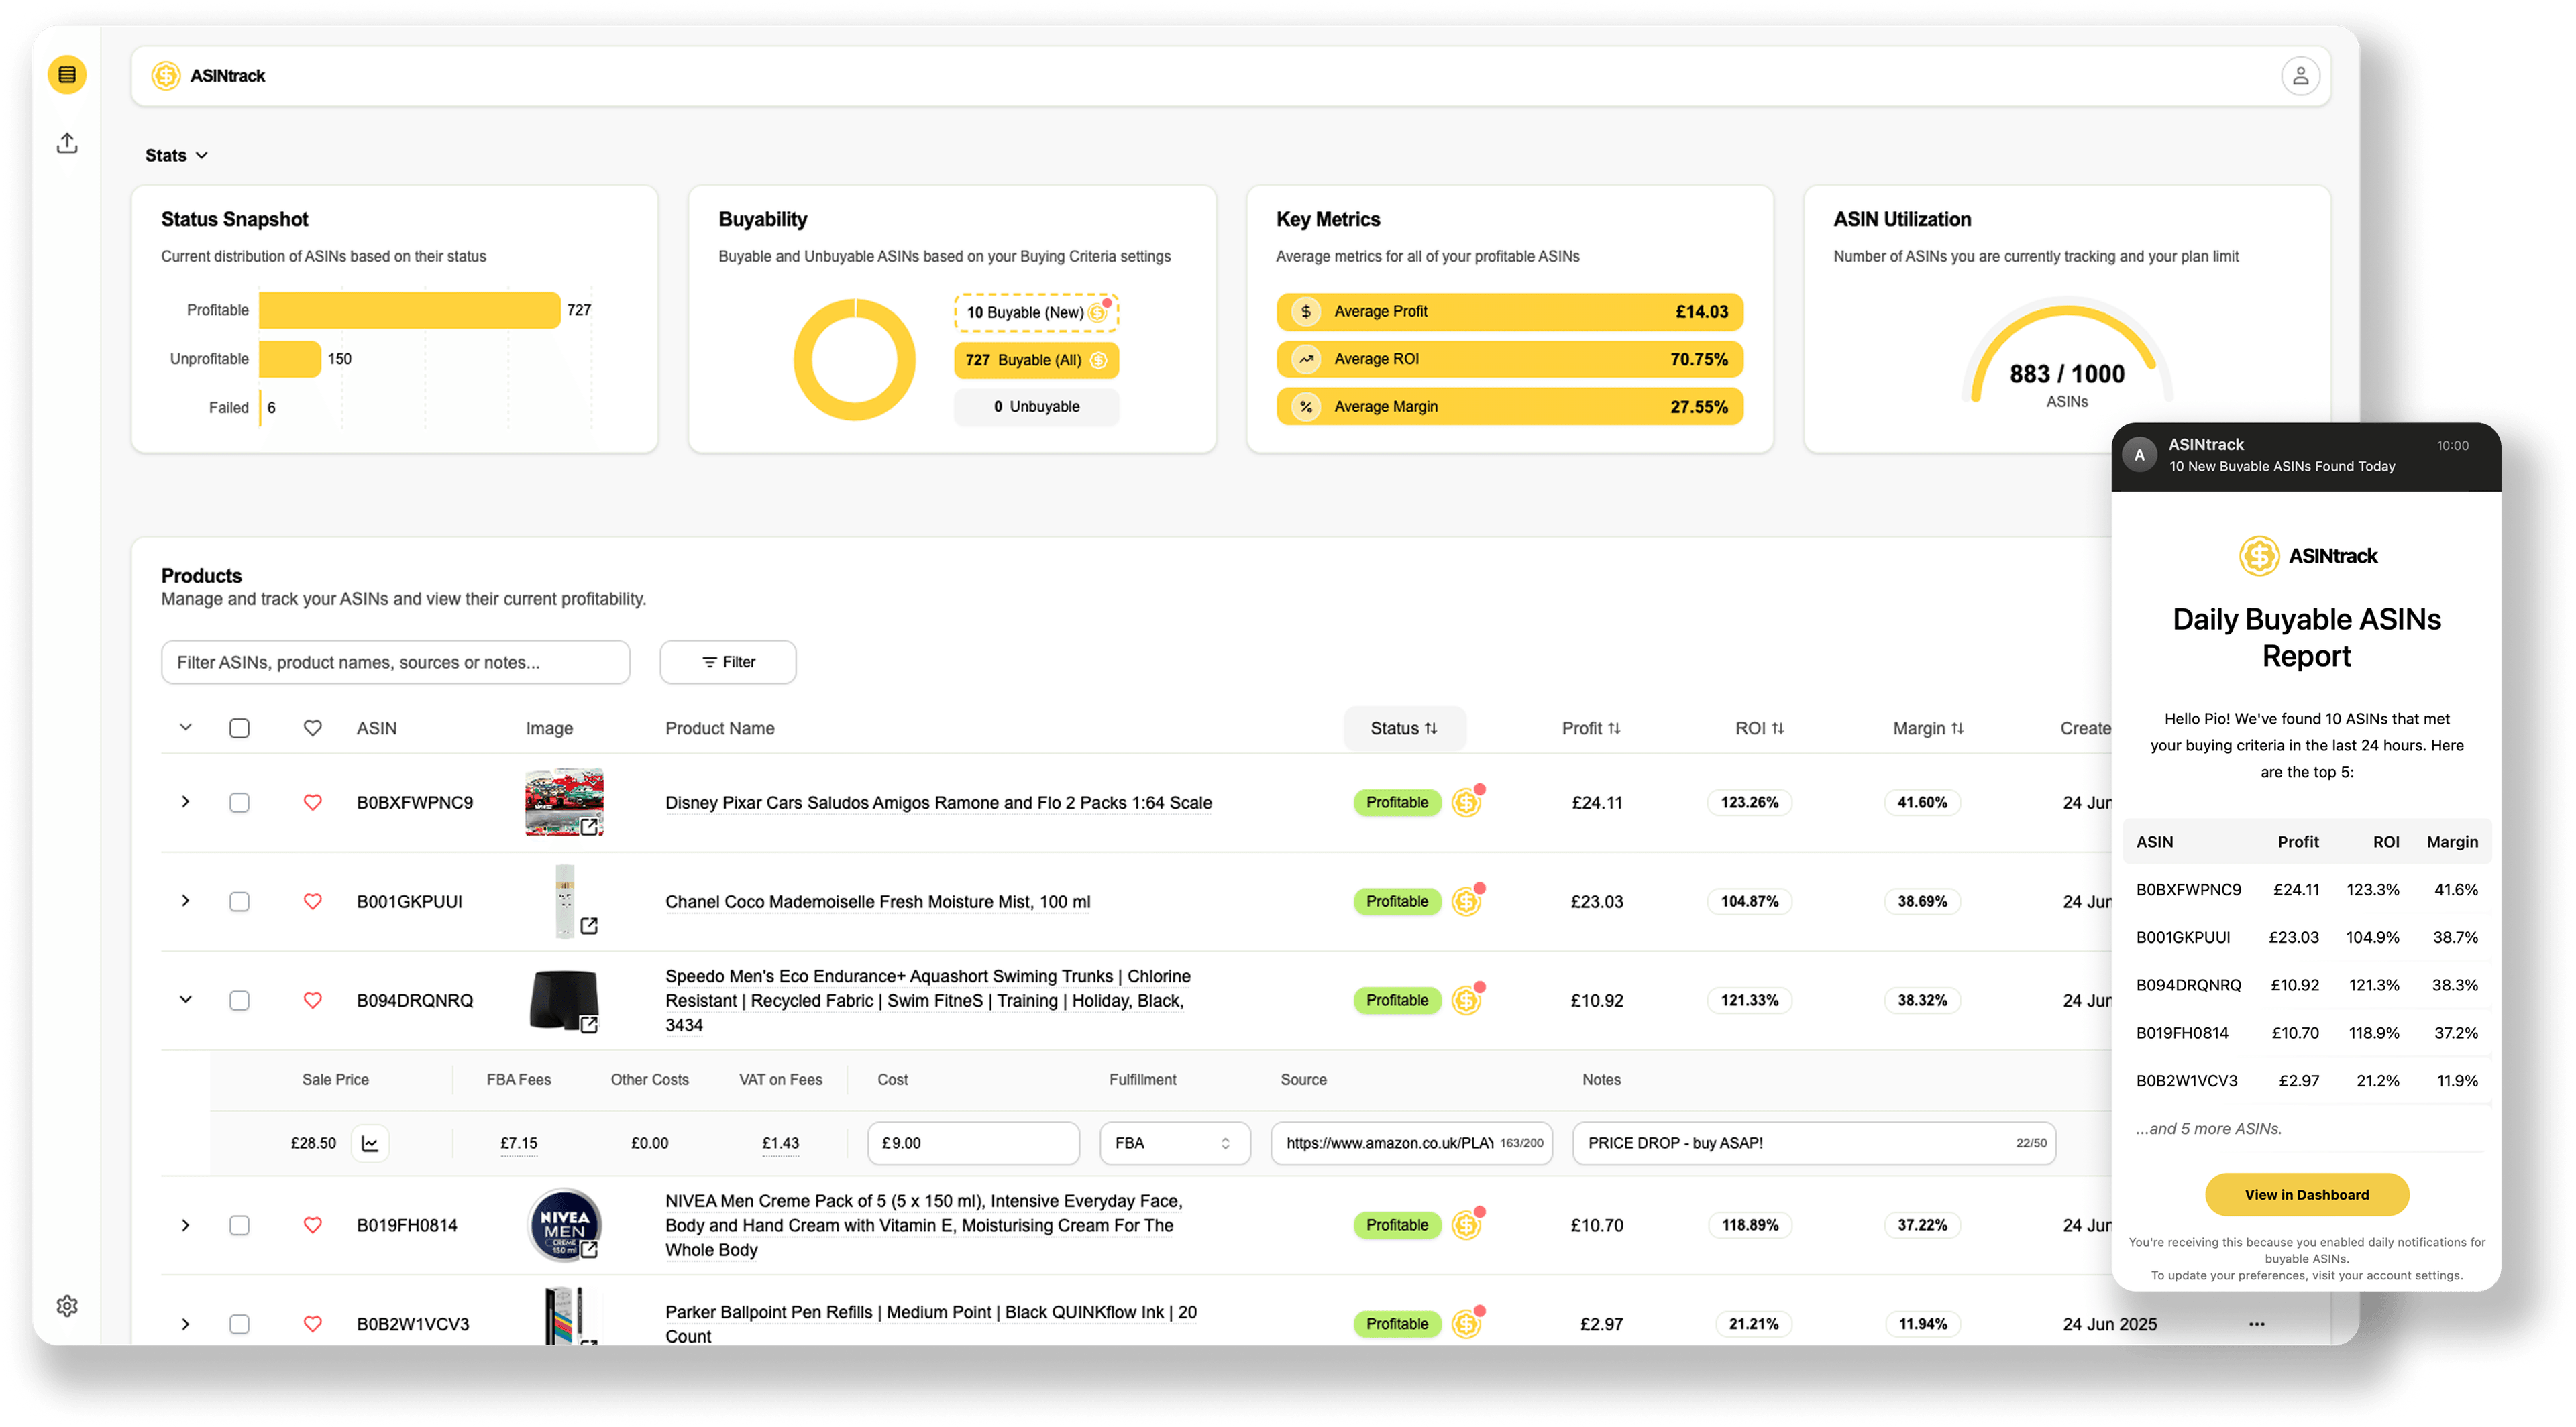
Task: Collapse the Speedo swimming trunks row details
Action: pos(185,999)
